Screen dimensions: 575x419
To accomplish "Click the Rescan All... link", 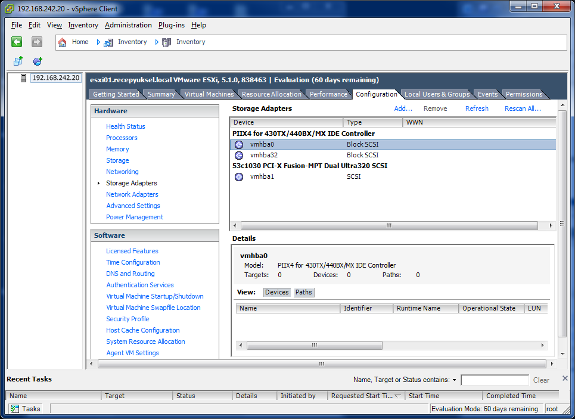I will [523, 108].
